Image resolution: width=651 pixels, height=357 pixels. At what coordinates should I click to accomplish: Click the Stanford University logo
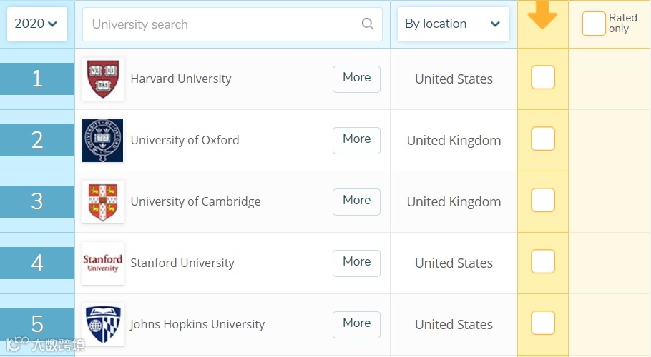(x=102, y=263)
